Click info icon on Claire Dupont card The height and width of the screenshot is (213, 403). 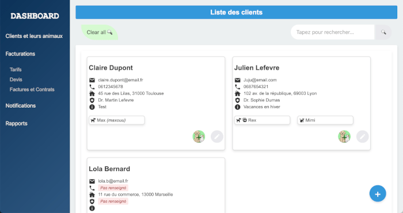pyautogui.click(x=92, y=107)
